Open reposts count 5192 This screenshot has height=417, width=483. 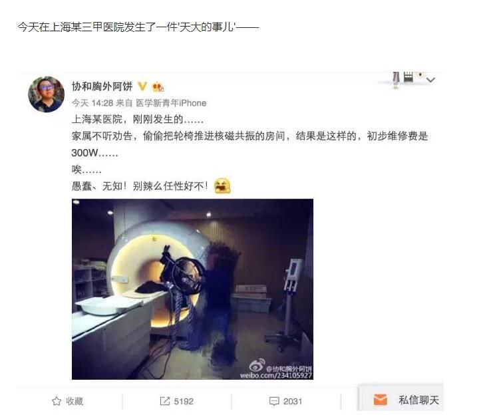[x=184, y=401]
